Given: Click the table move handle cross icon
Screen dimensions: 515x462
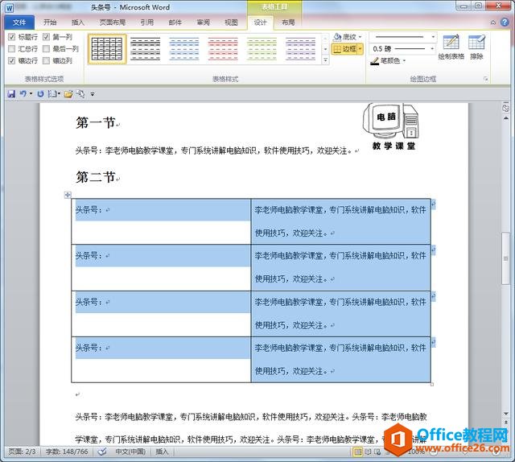Looking at the screenshot, I should click(x=68, y=195).
